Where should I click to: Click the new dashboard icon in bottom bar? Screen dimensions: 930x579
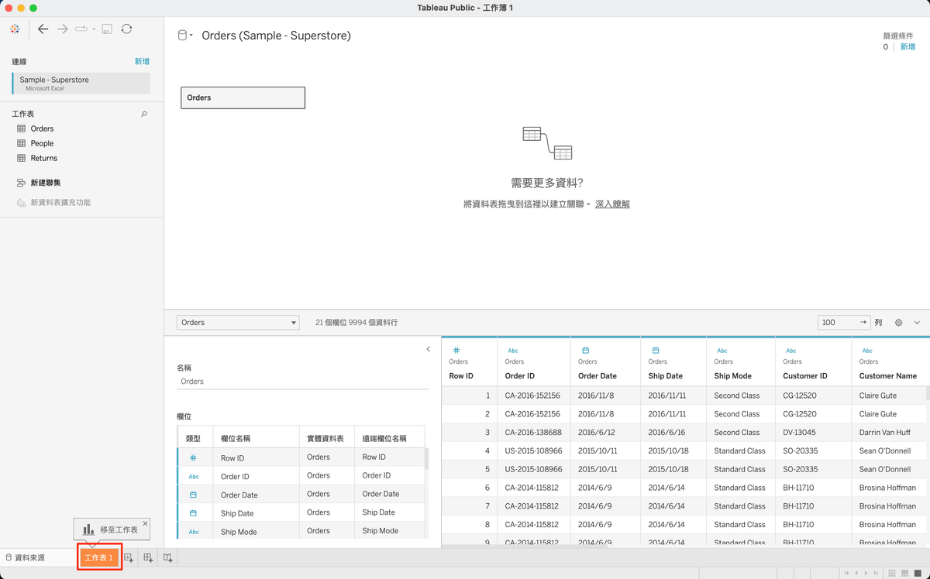(x=148, y=557)
